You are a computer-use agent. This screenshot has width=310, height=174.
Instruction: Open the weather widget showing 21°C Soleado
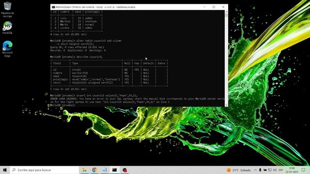[x=239, y=170]
